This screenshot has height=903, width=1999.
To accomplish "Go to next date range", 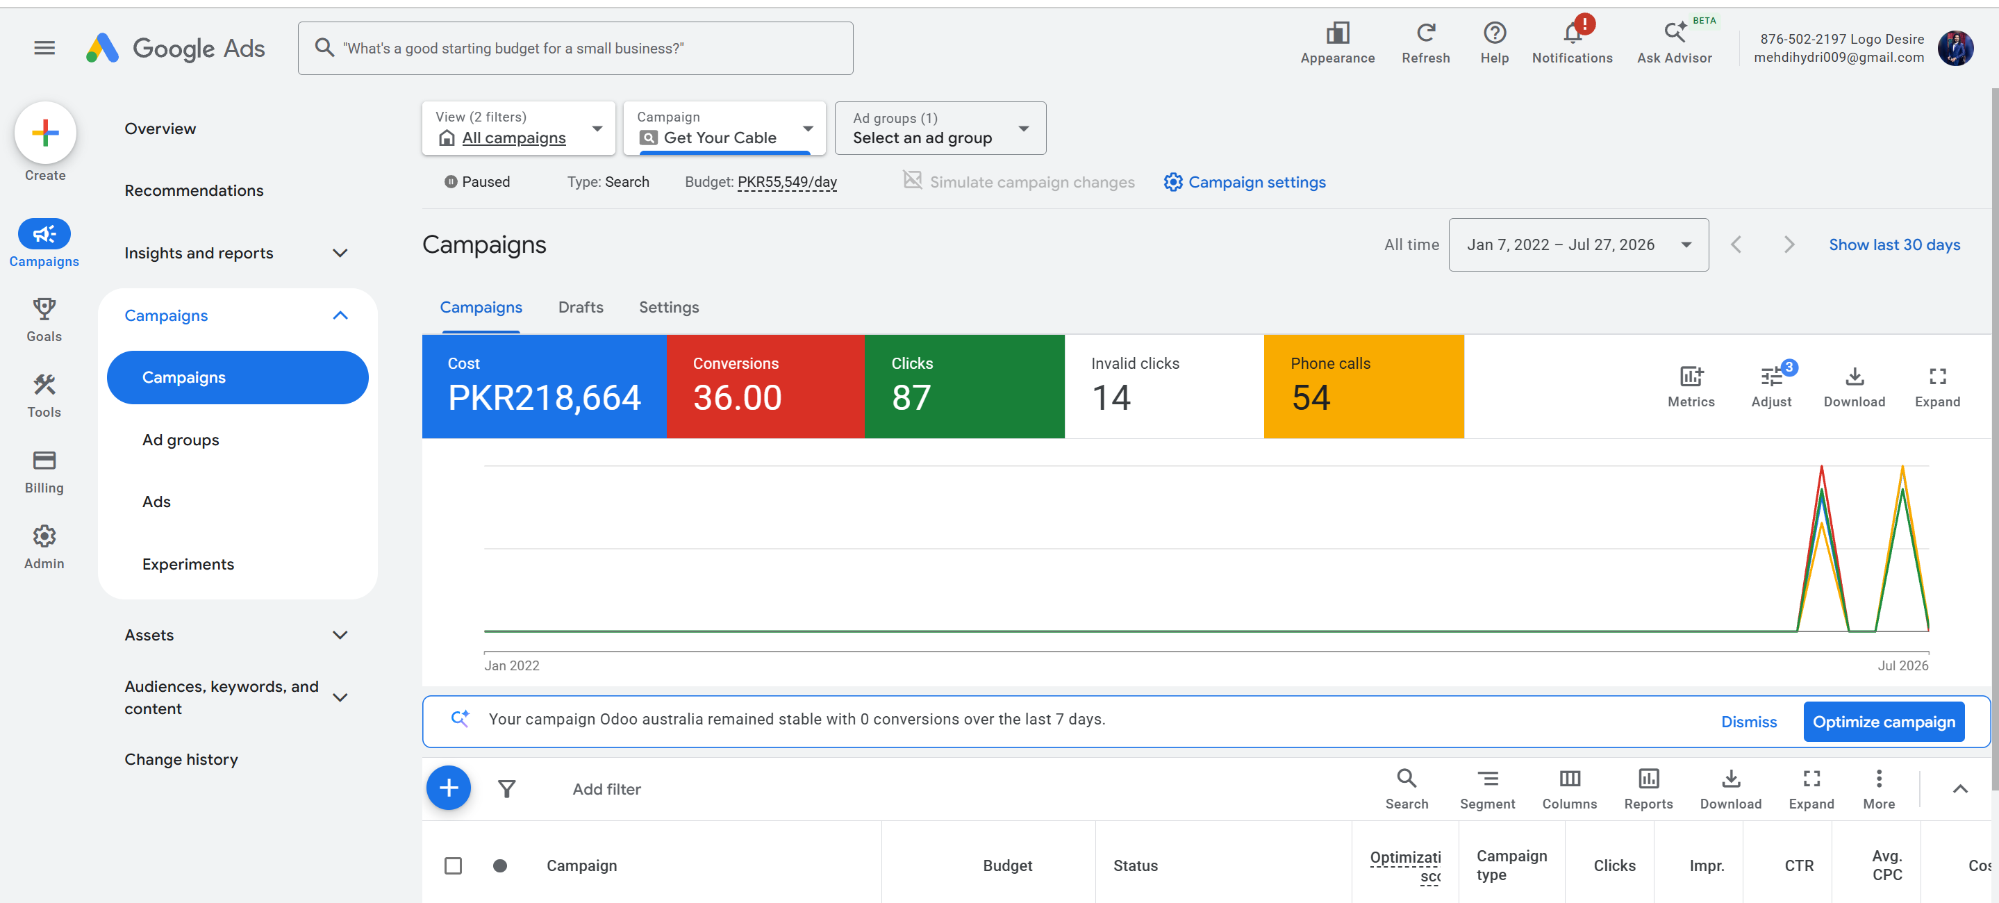I will pyautogui.click(x=1789, y=245).
